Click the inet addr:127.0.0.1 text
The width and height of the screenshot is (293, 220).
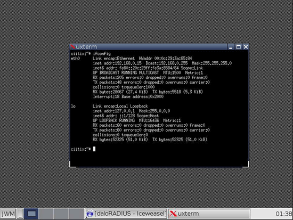(x=113, y=111)
